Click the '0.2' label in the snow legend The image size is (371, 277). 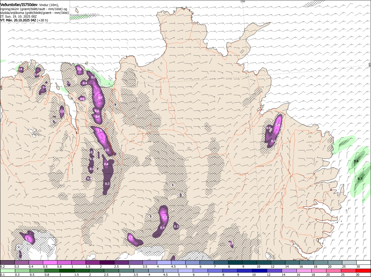[2, 266]
